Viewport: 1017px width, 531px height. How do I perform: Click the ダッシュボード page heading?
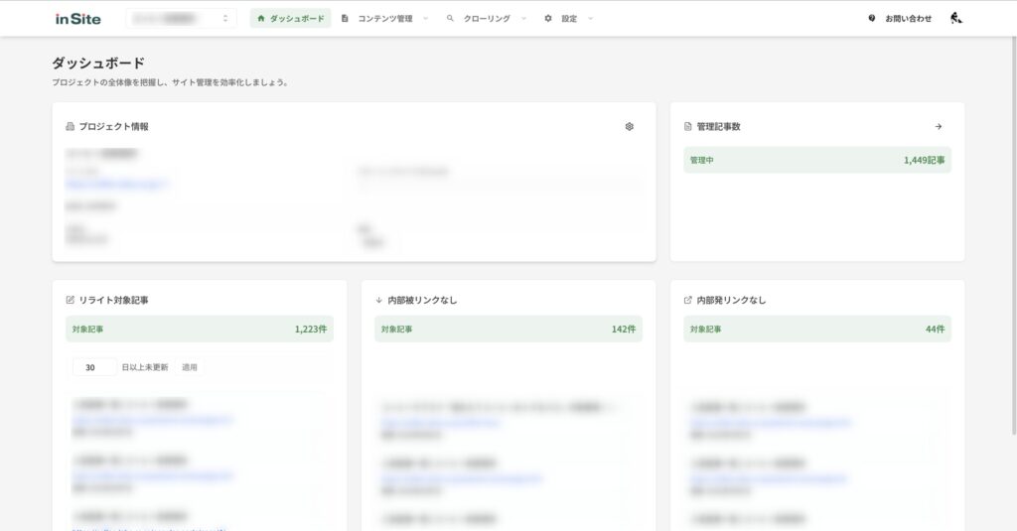click(x=98, y=63)
